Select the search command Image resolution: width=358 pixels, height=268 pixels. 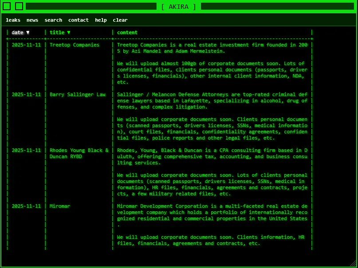53,20
